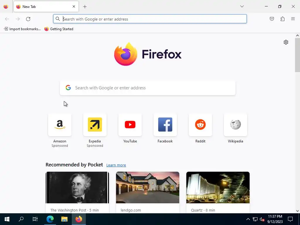The height and width of the screenshot is (225, 300).
Task: Reload the current page
Action: pyautogui.click(x=28, y=19)
